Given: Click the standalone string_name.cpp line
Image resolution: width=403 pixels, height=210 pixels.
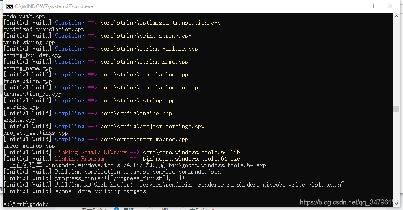Looking at the screenshot, I should pos(28,68).
